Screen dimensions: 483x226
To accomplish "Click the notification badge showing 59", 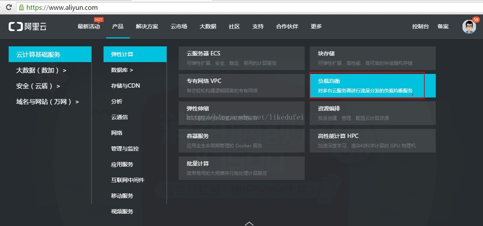I will [476, 19].
